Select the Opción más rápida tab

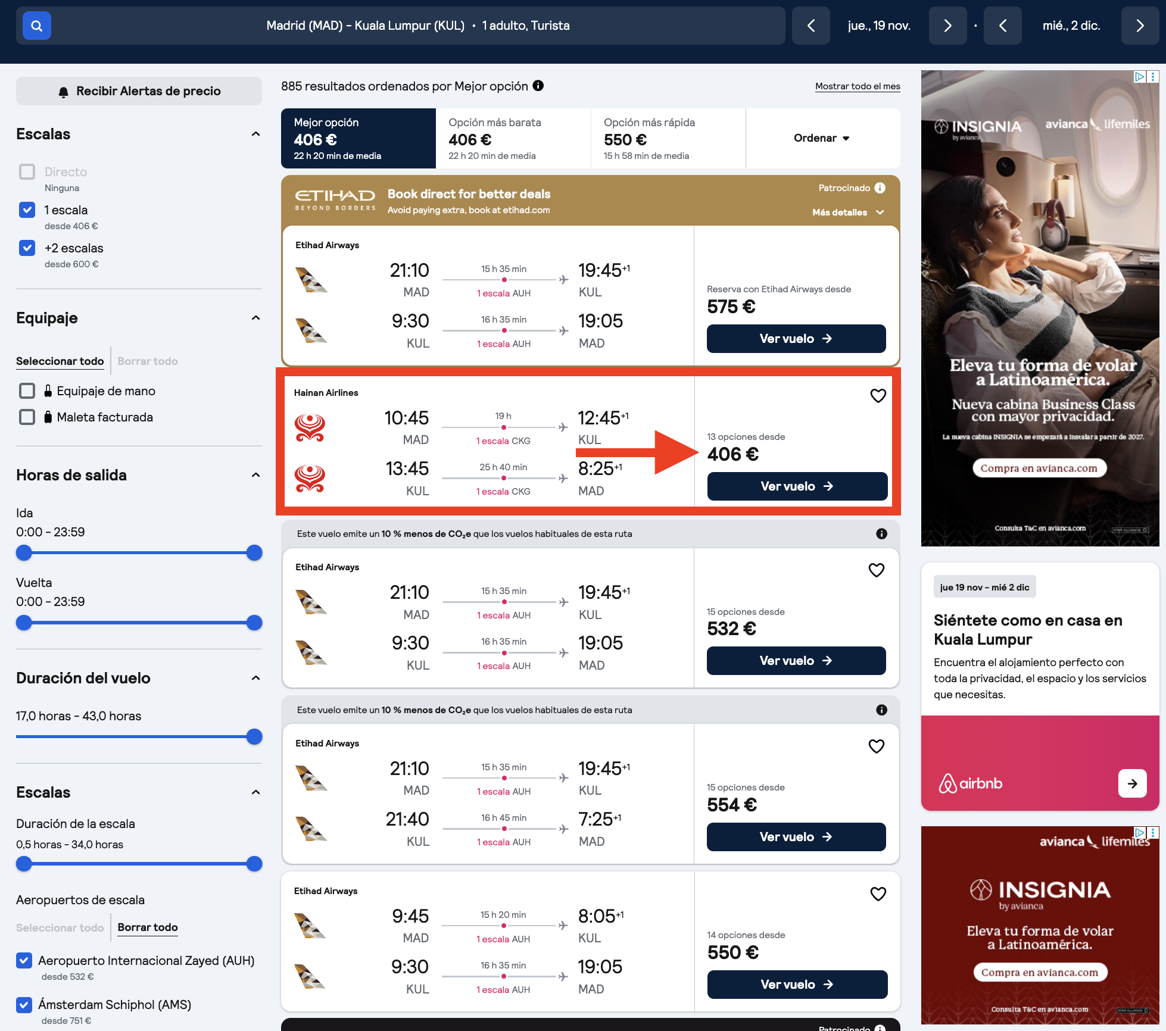click(x=668, y=138)
